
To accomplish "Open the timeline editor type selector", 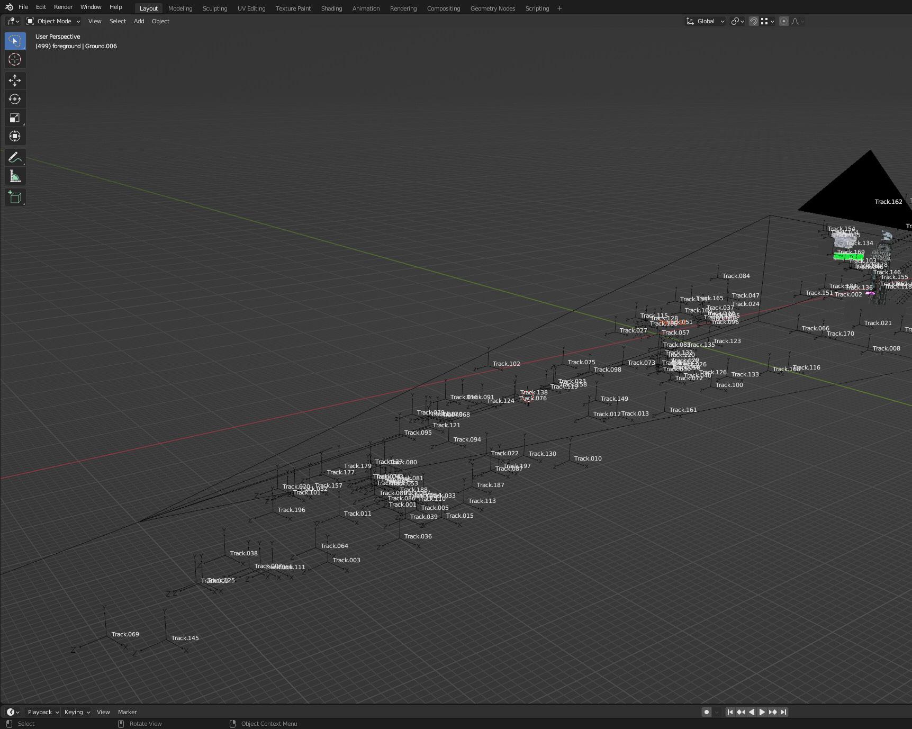I will click(13, 712).
